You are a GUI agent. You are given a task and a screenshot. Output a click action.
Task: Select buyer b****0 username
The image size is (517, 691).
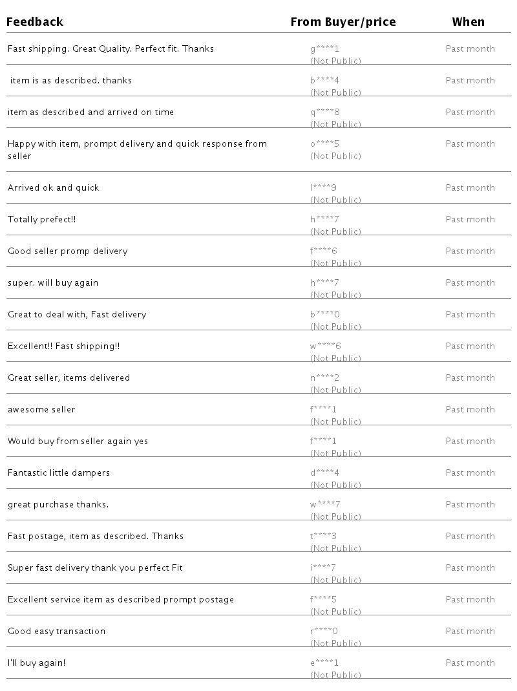(325, 315)
